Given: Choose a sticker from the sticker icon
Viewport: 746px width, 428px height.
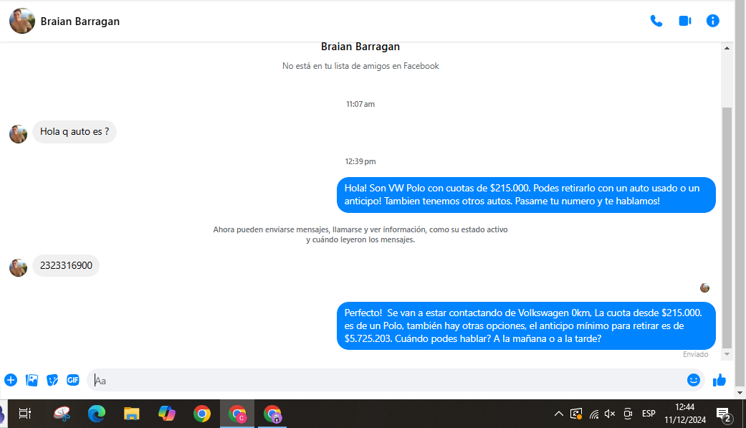Looking at the screenshot, I should [52, 380].
